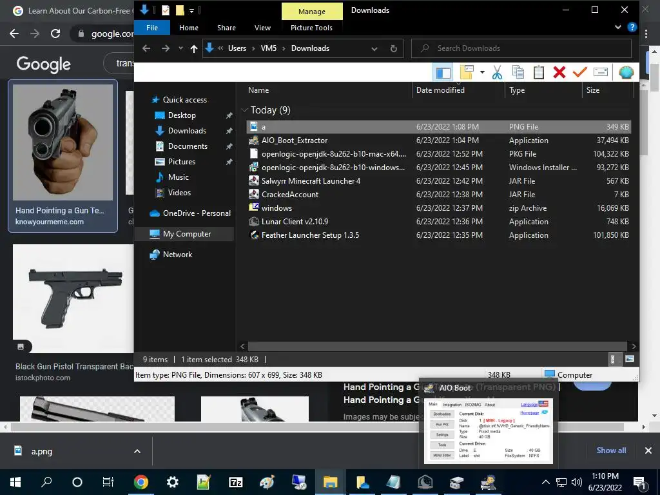Select Quick access in navigation pane
The width and height of the screenshot is (660, 495).
(x=185, y=100)
